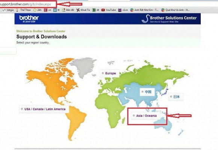Open the vn bookmark
This screenshot has width=218, height=150.
point(48,10)
